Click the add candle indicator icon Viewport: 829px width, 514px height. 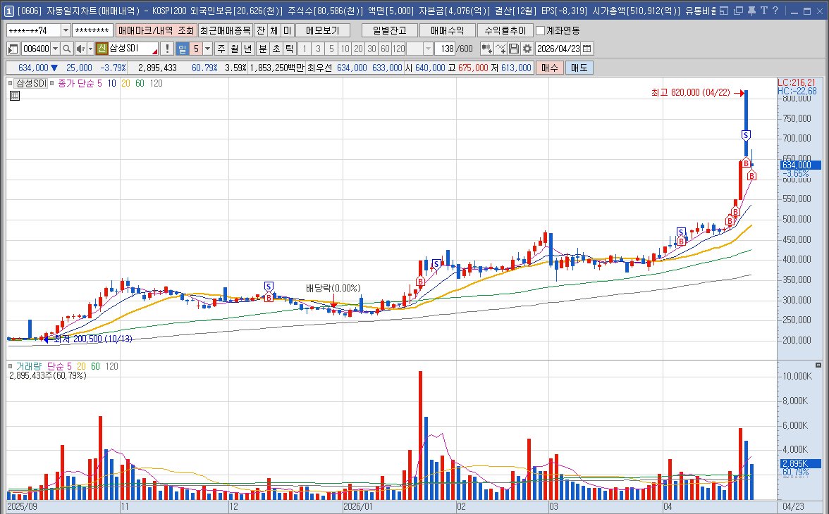(486, 49)
